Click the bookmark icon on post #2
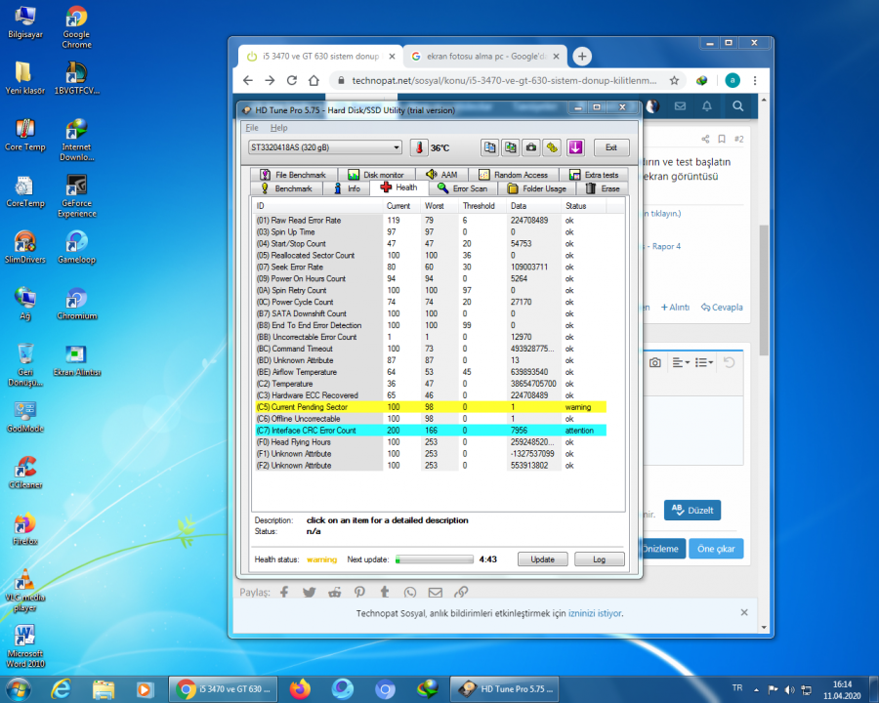 (722, 139)
